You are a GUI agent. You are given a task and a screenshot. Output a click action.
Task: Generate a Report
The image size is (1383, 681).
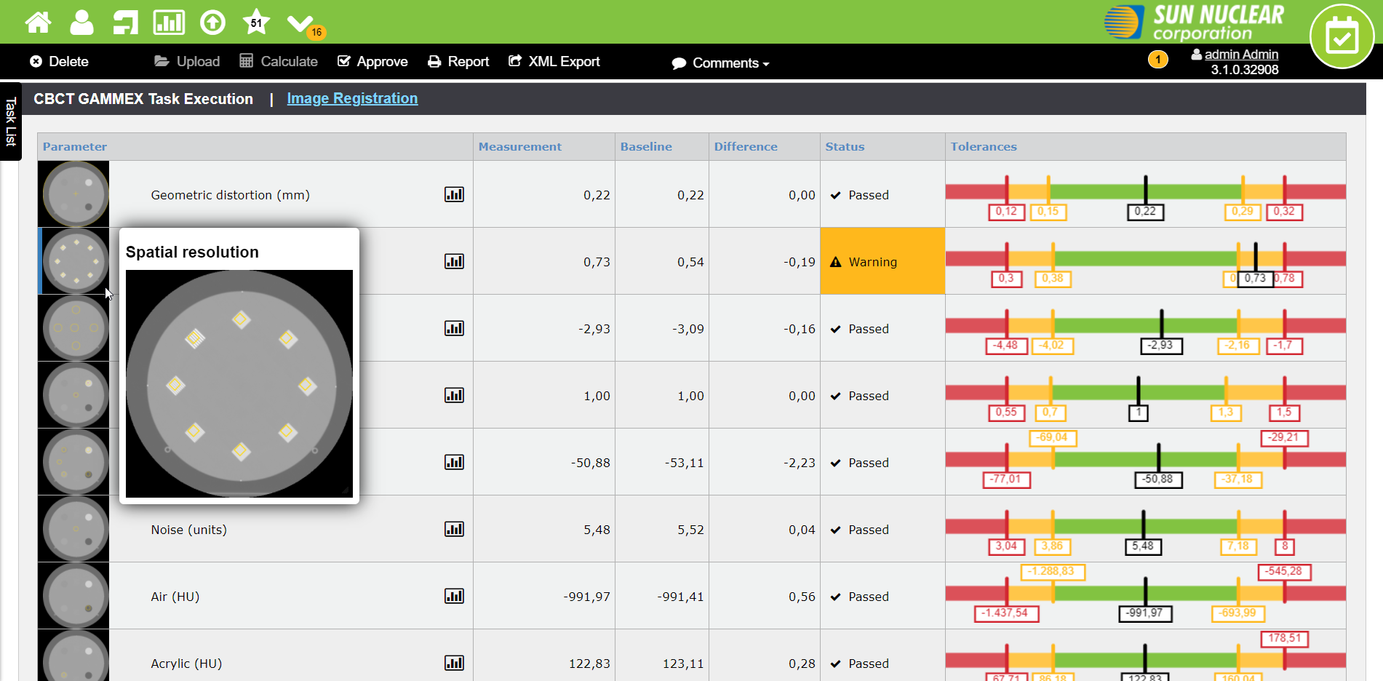click(x=458, y=62)
